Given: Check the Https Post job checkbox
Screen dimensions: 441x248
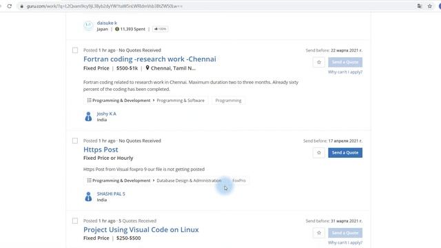Looking at the screenshot, I should (x=75, y=141).
